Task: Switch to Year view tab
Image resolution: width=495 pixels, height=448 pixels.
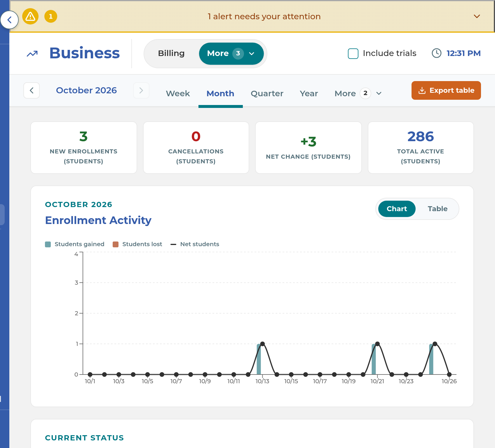Action: pyautogui.click(x=309, y=93)
